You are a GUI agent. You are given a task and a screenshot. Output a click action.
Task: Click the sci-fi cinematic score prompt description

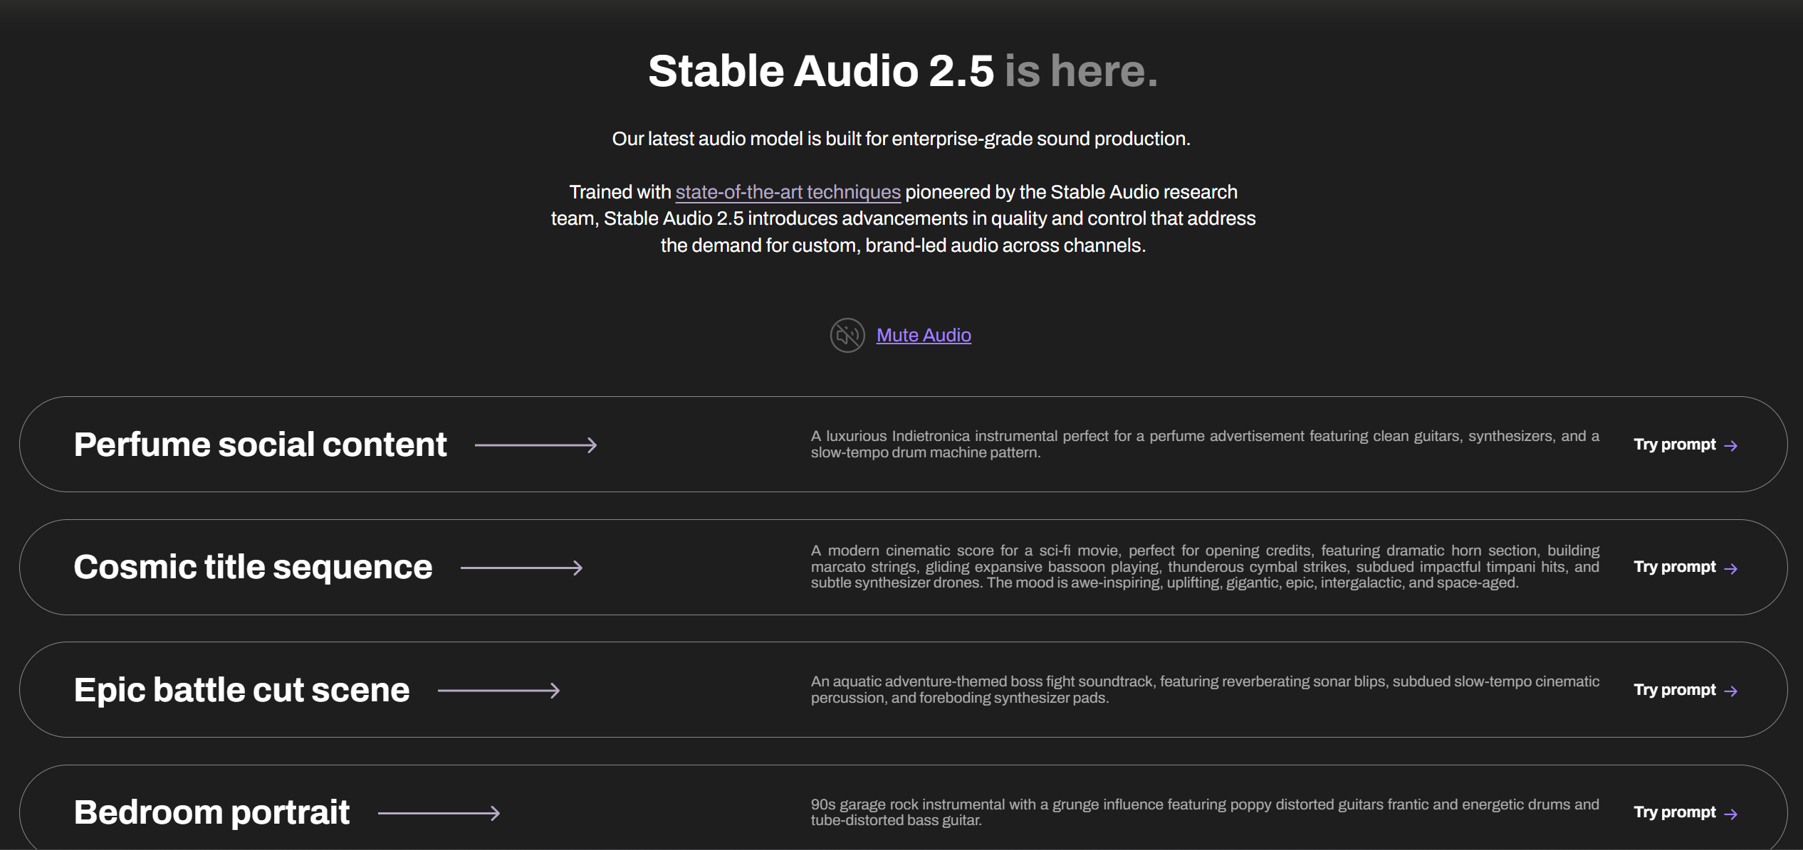coord(1205,566)
